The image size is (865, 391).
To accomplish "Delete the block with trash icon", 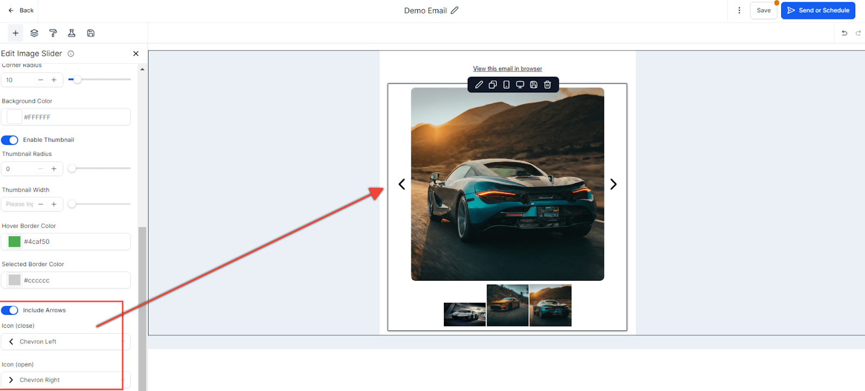I will click(x=548, y=85).
